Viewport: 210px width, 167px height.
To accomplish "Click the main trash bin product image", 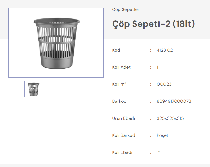I will point(56,43).
